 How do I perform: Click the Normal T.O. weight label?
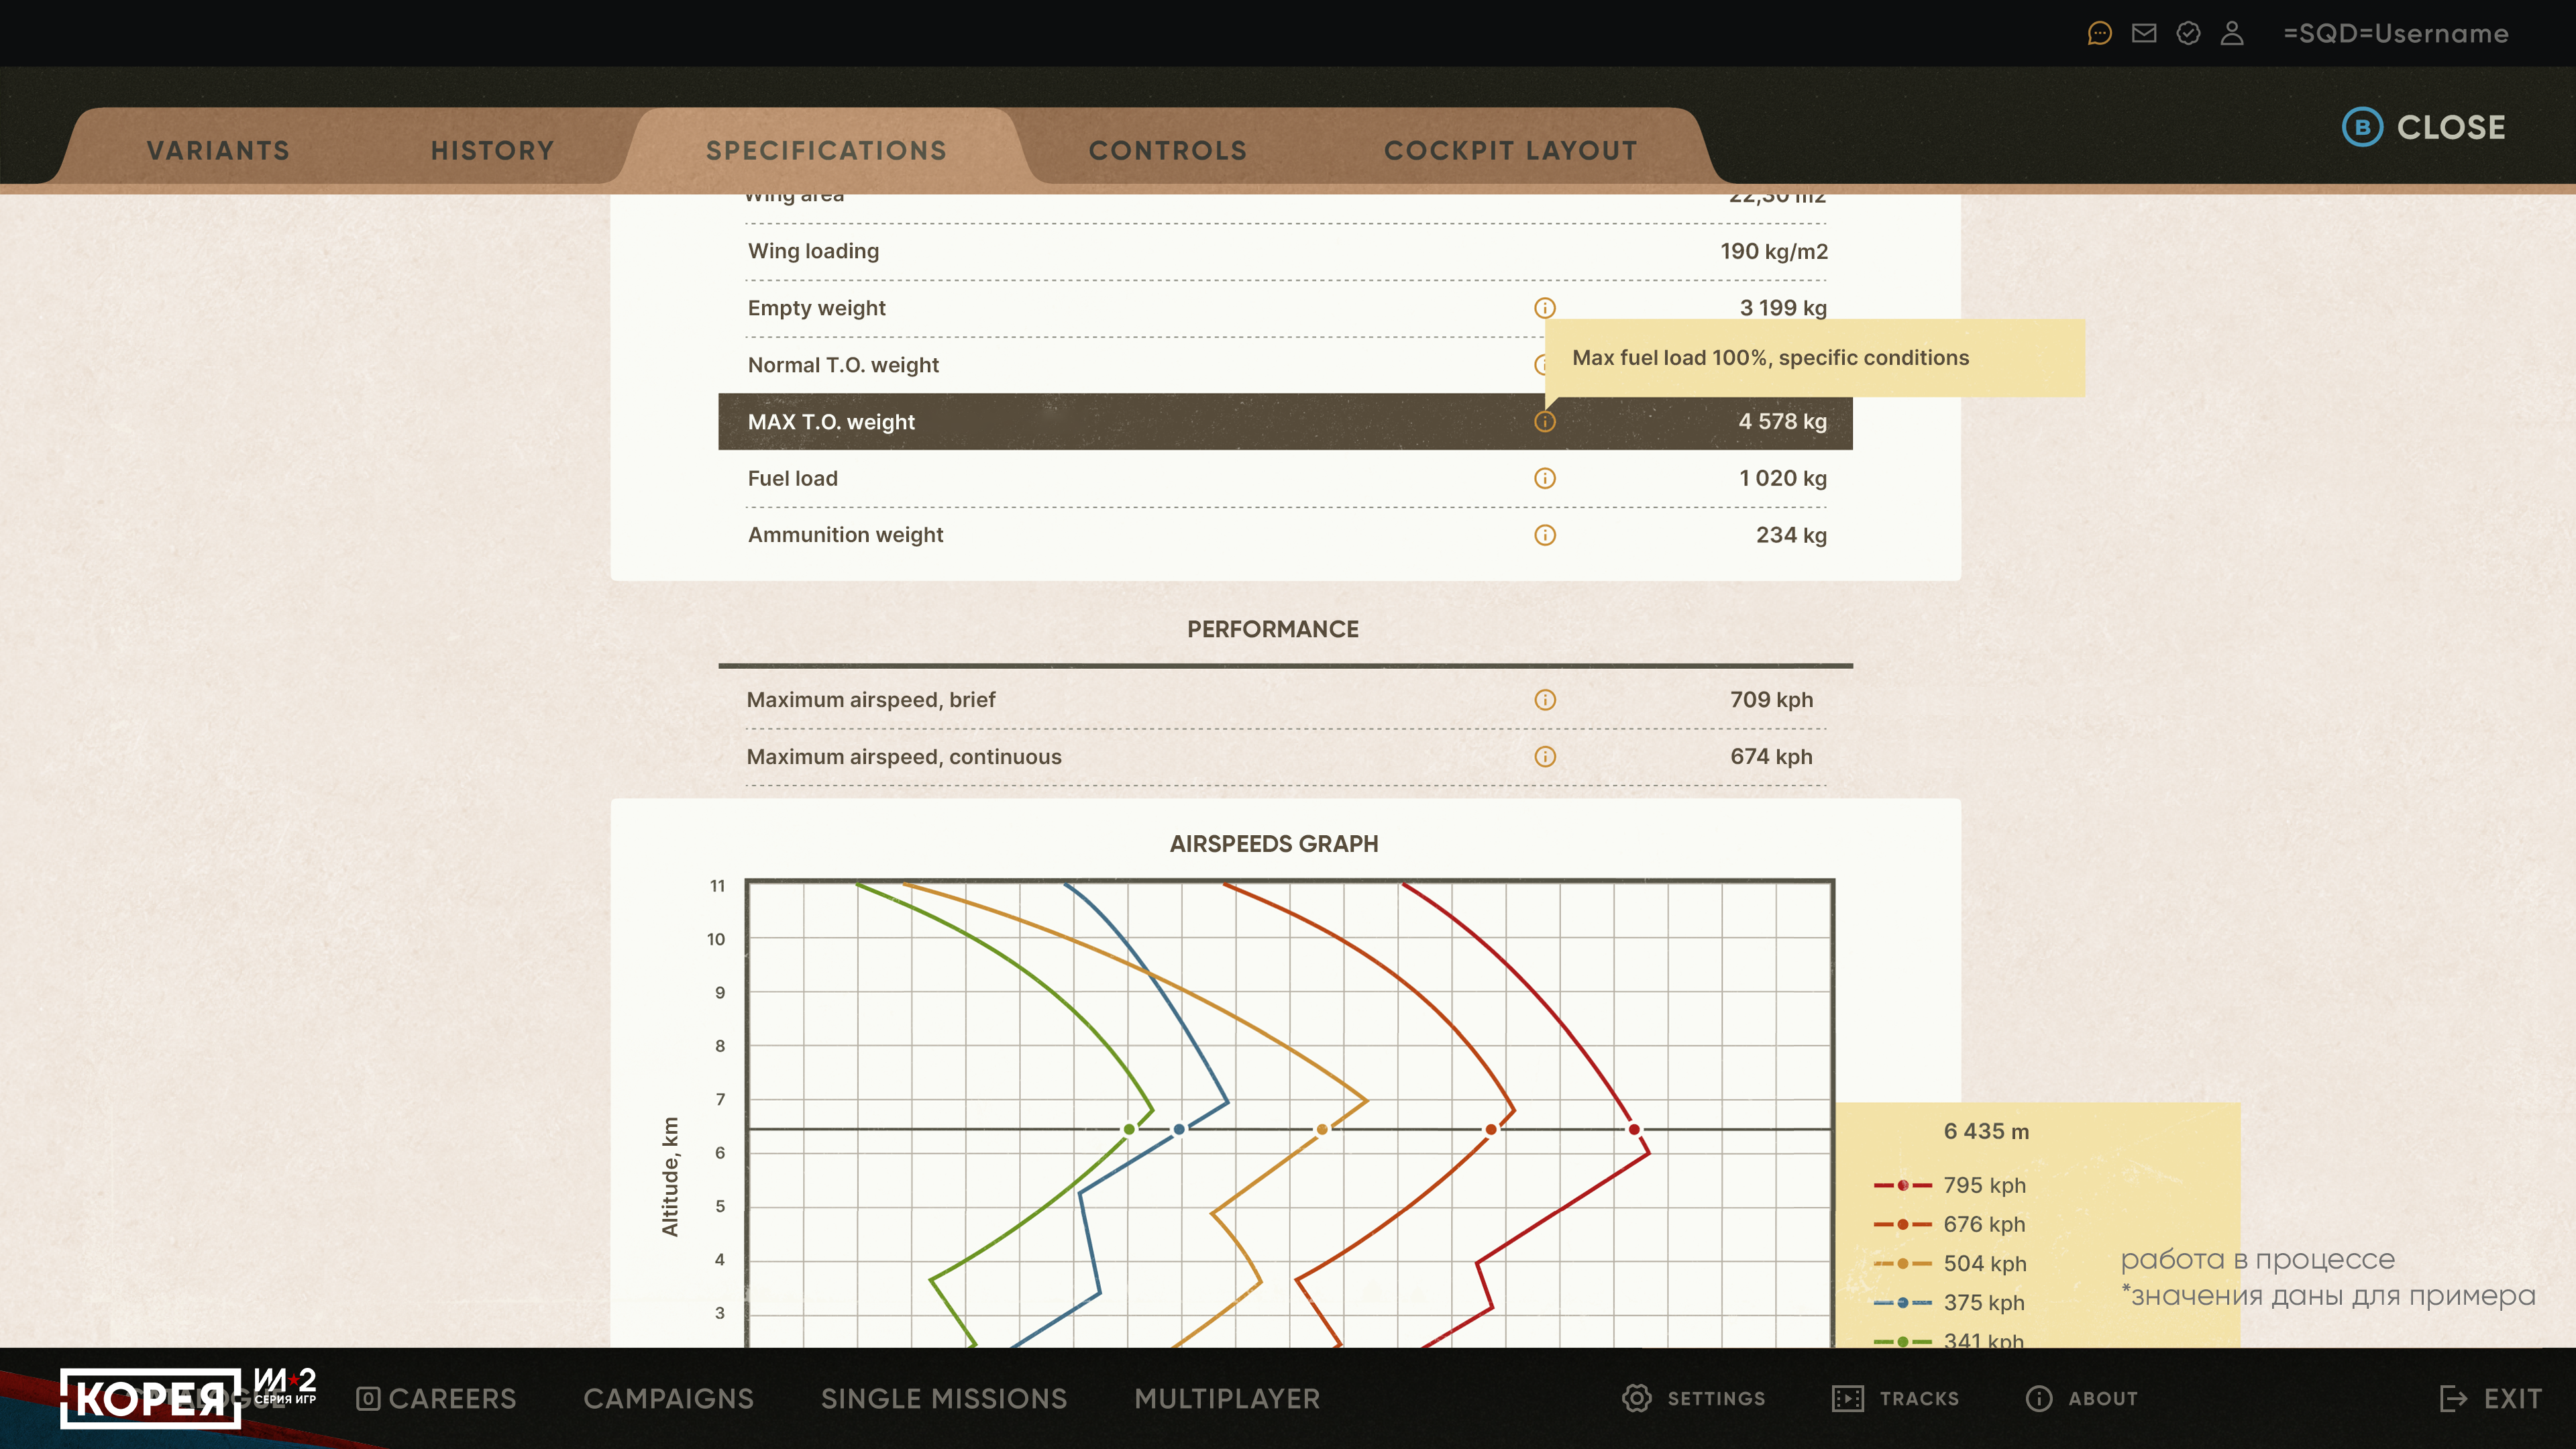pos(843,365)
